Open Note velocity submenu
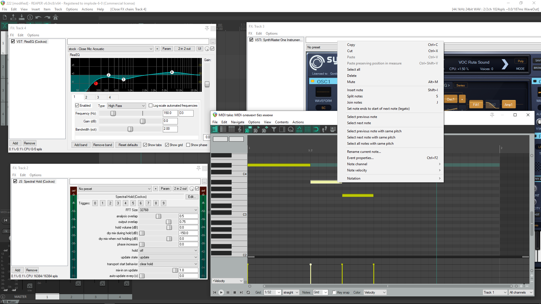The height and width of the screenshot is (304, 541). (357, 170)
